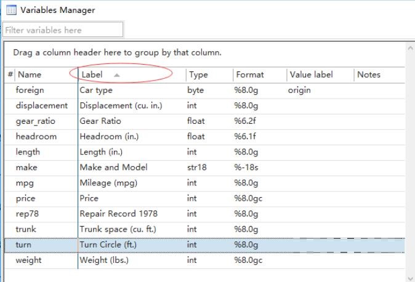415x282 pixels.
Task: Select the weight variable row
Action: (x=29, y=260)
